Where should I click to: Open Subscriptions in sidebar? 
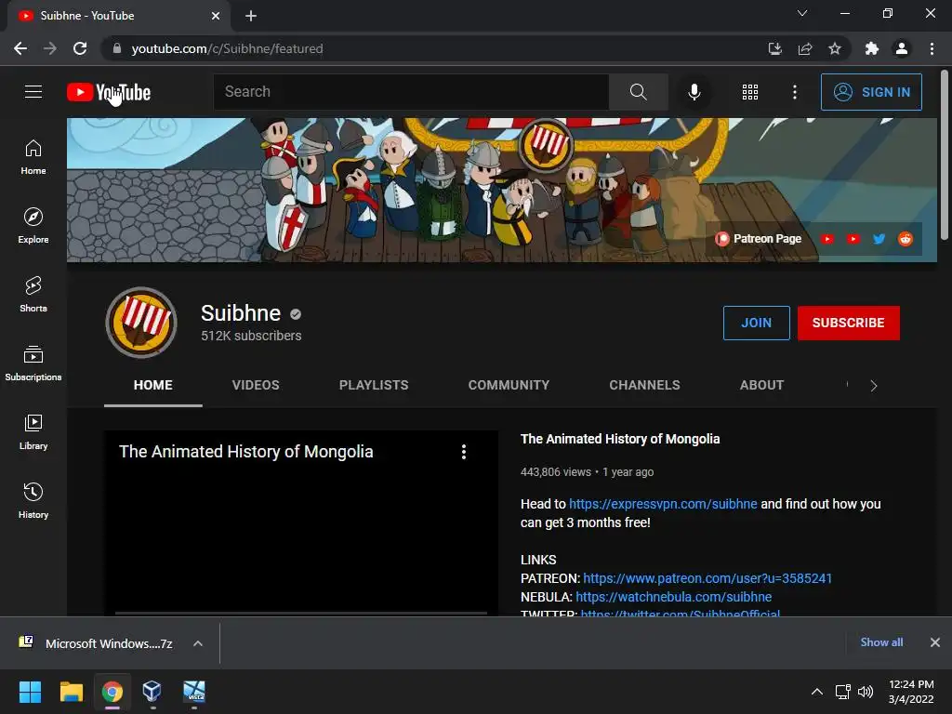coord(33,363)
